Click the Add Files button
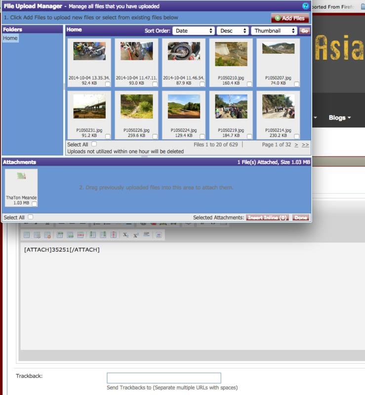 (x=290, y=18)
